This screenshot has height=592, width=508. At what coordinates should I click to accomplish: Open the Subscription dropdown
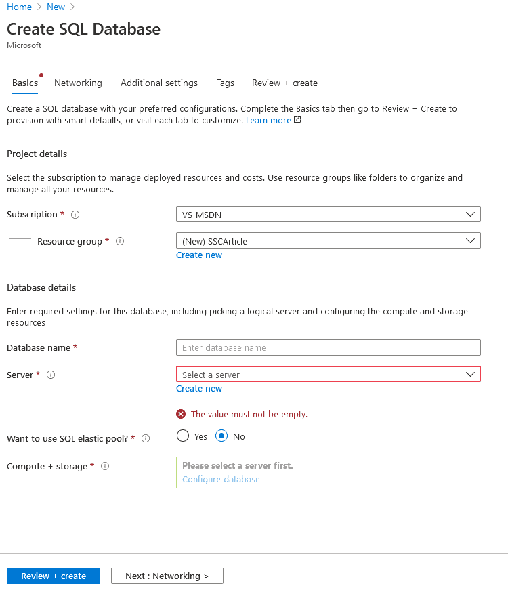point(328,215)
